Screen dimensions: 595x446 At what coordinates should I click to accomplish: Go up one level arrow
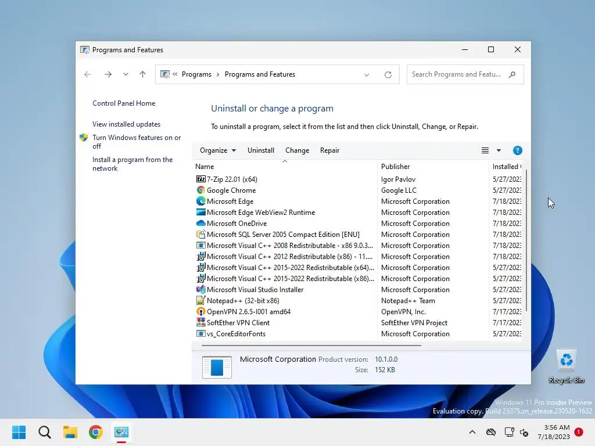coord(143,74)
